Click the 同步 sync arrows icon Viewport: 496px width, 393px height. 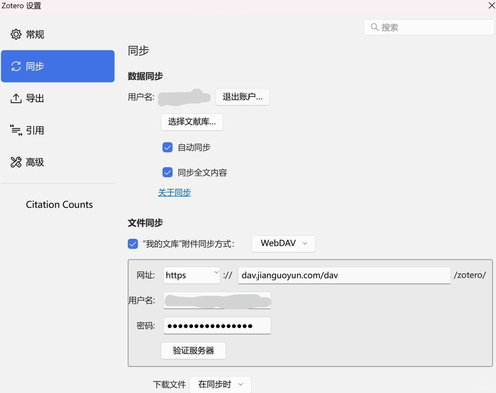click(x=16, y=66)
